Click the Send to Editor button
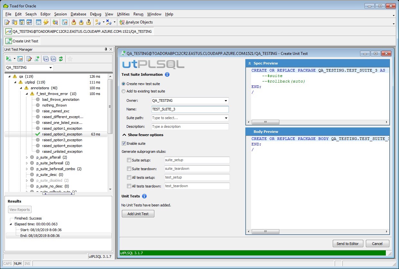 point(348,244)
